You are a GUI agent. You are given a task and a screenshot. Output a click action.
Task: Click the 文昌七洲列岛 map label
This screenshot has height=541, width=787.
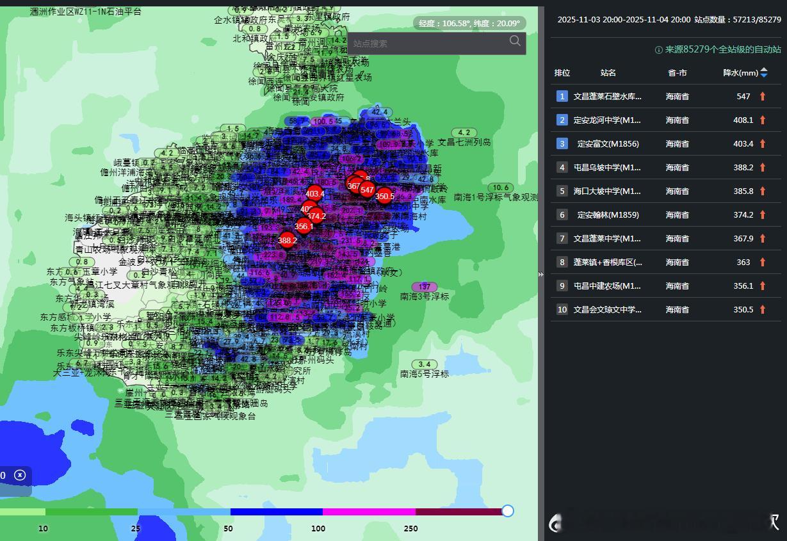click(x=464, y=142)
